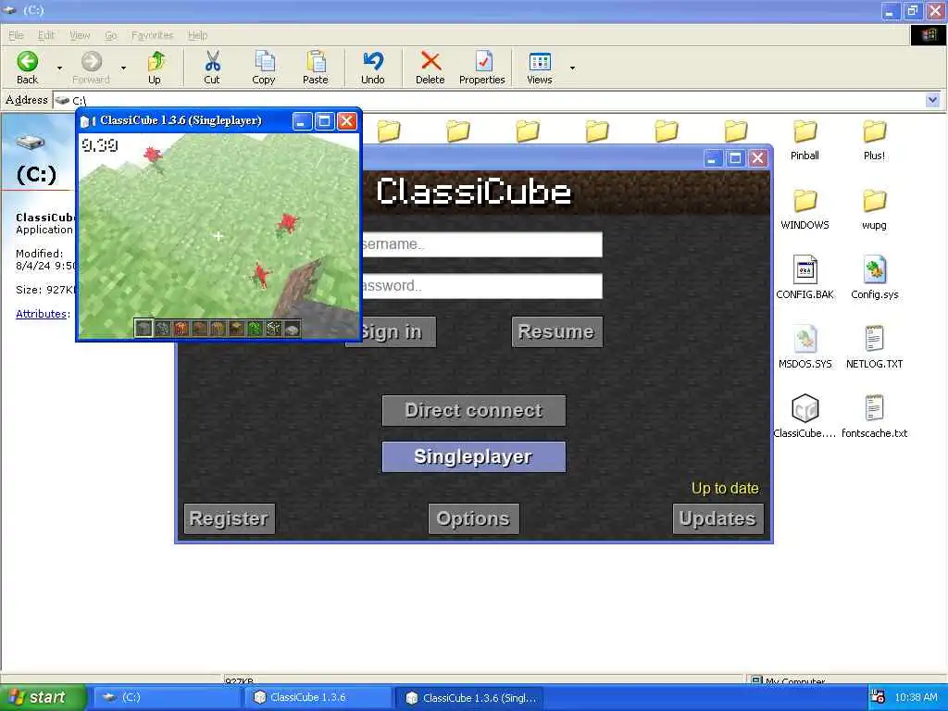
Task: Select the brick block in hotbar
Action: 181,329
